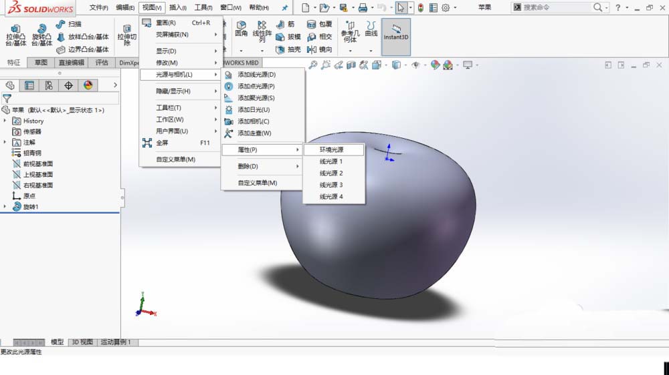Open the 线性阵列 dropdown arrow

click(262, 51)
